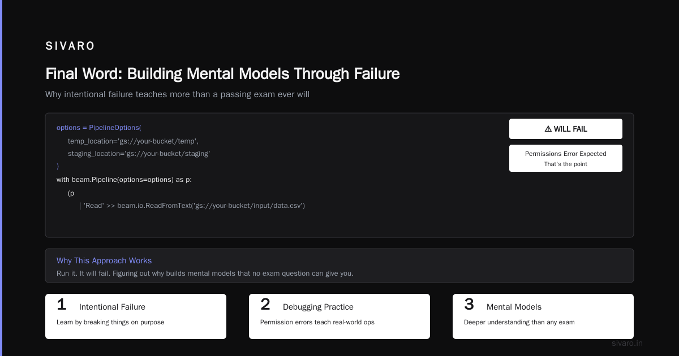Open the Mental Models card
This screenshot has height=356, width=679.
(x=543, y=316)
